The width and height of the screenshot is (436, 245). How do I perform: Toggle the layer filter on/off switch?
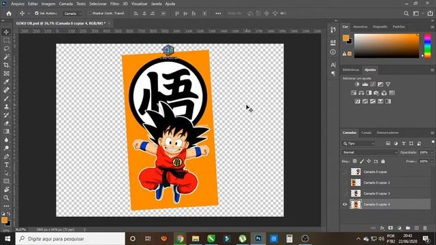click(x=433, y=142)
